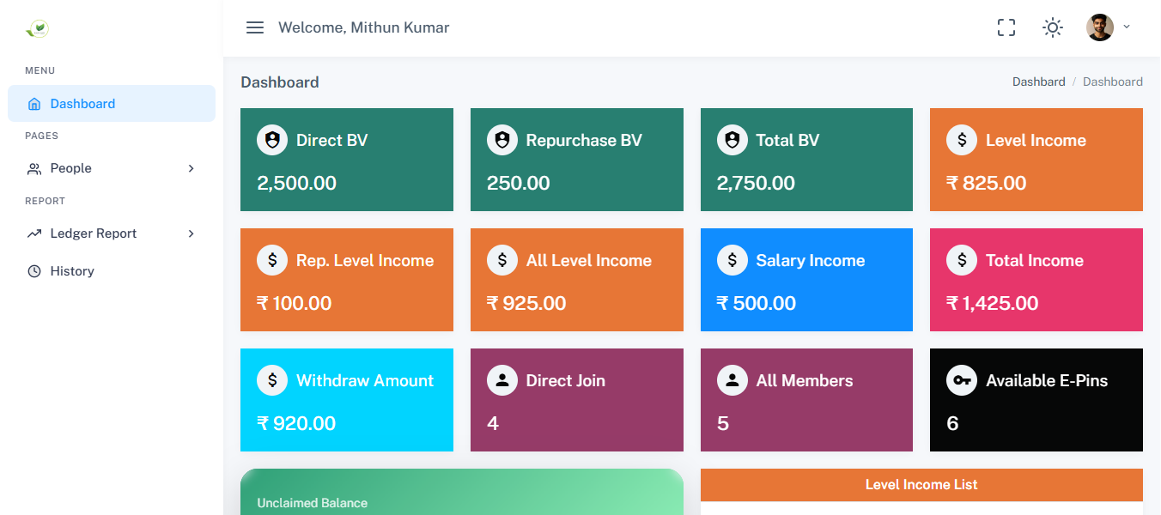
Task: Click the Direct BV shield icon
Action: [x=272, y=140]
